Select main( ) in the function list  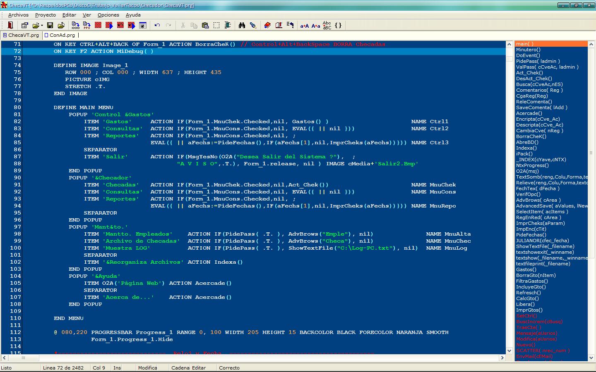pyautogui.click(x=551, y=44)
